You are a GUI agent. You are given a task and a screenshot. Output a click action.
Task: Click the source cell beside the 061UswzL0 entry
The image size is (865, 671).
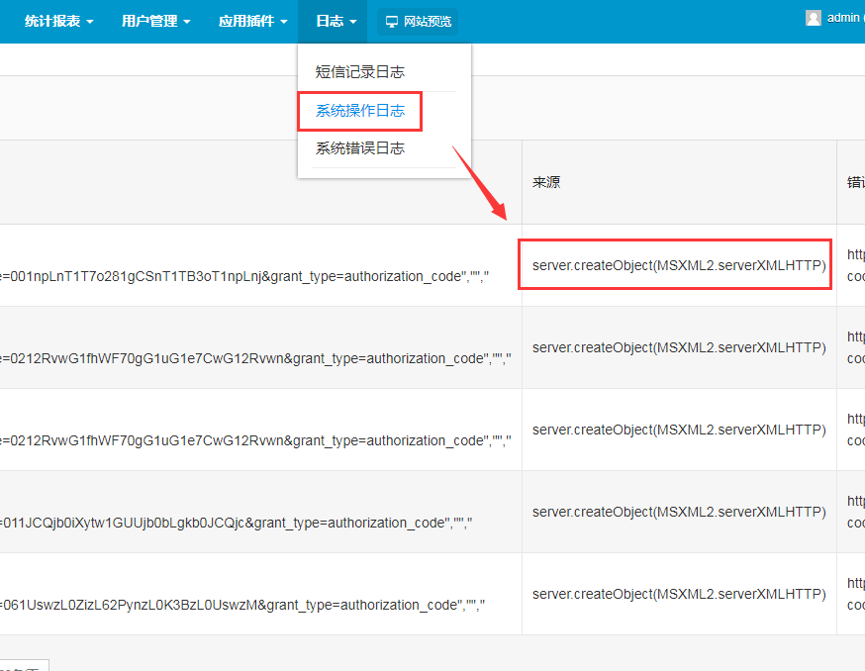pyautogui.click(x=679, y=595)
